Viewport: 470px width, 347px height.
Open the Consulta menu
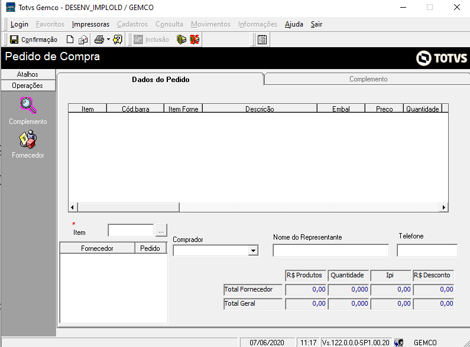[x=169, y=24]
